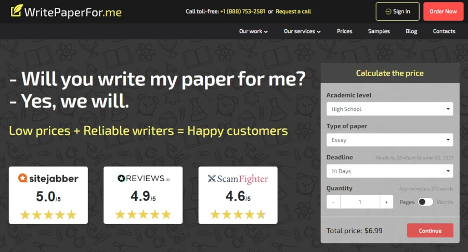
Task: Expand the Our services menu
Action: [302, 31]
